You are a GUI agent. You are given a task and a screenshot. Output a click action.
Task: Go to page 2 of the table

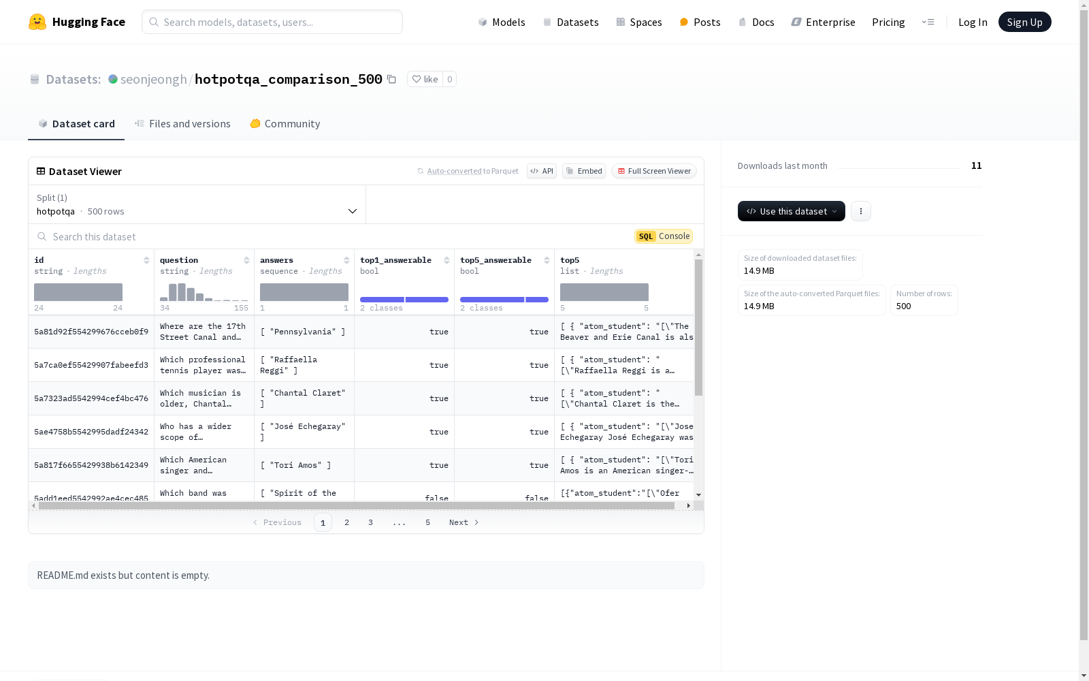(347, 522)
